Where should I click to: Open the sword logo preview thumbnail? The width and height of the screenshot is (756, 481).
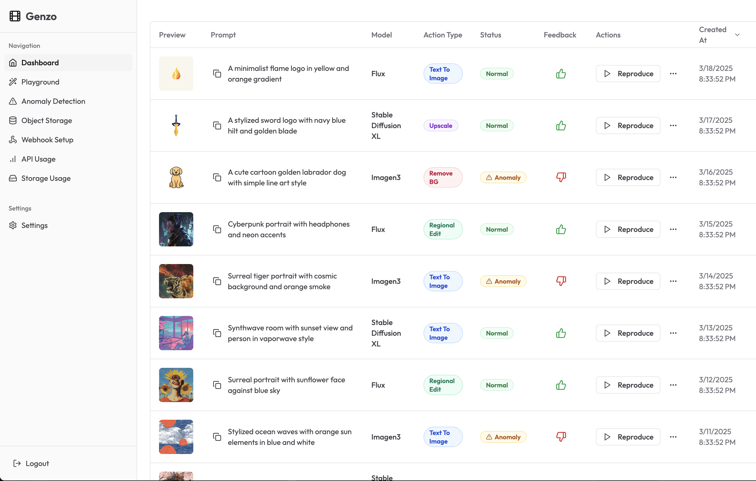(x=176, y=125)
